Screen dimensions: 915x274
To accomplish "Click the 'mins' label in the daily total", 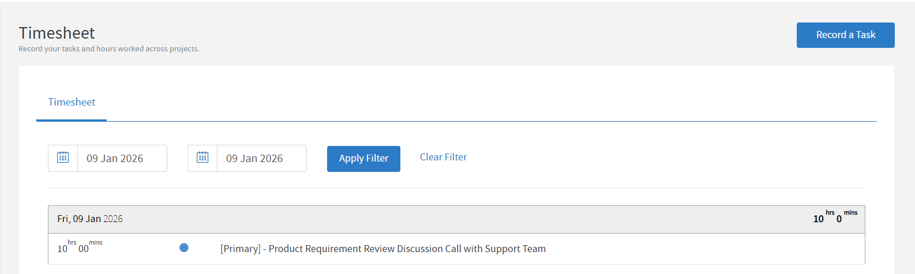I will (x=850, y=213).
